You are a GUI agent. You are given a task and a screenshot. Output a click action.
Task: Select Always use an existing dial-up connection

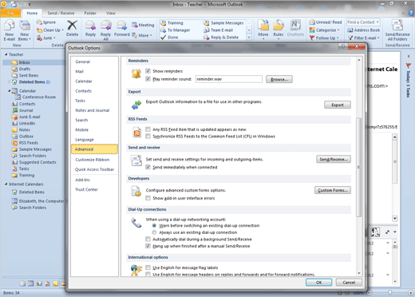154,232
